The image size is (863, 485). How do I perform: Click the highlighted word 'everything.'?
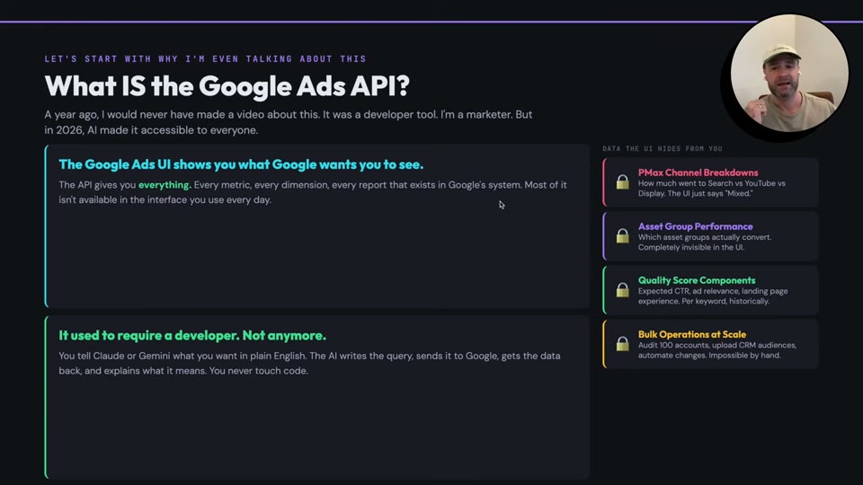165,185
